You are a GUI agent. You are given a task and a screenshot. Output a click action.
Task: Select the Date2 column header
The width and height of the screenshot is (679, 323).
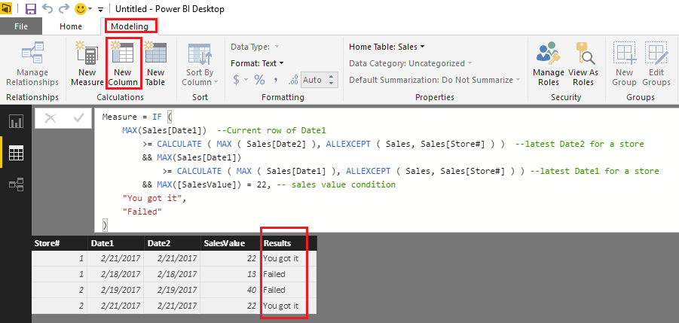click(172, 243)
